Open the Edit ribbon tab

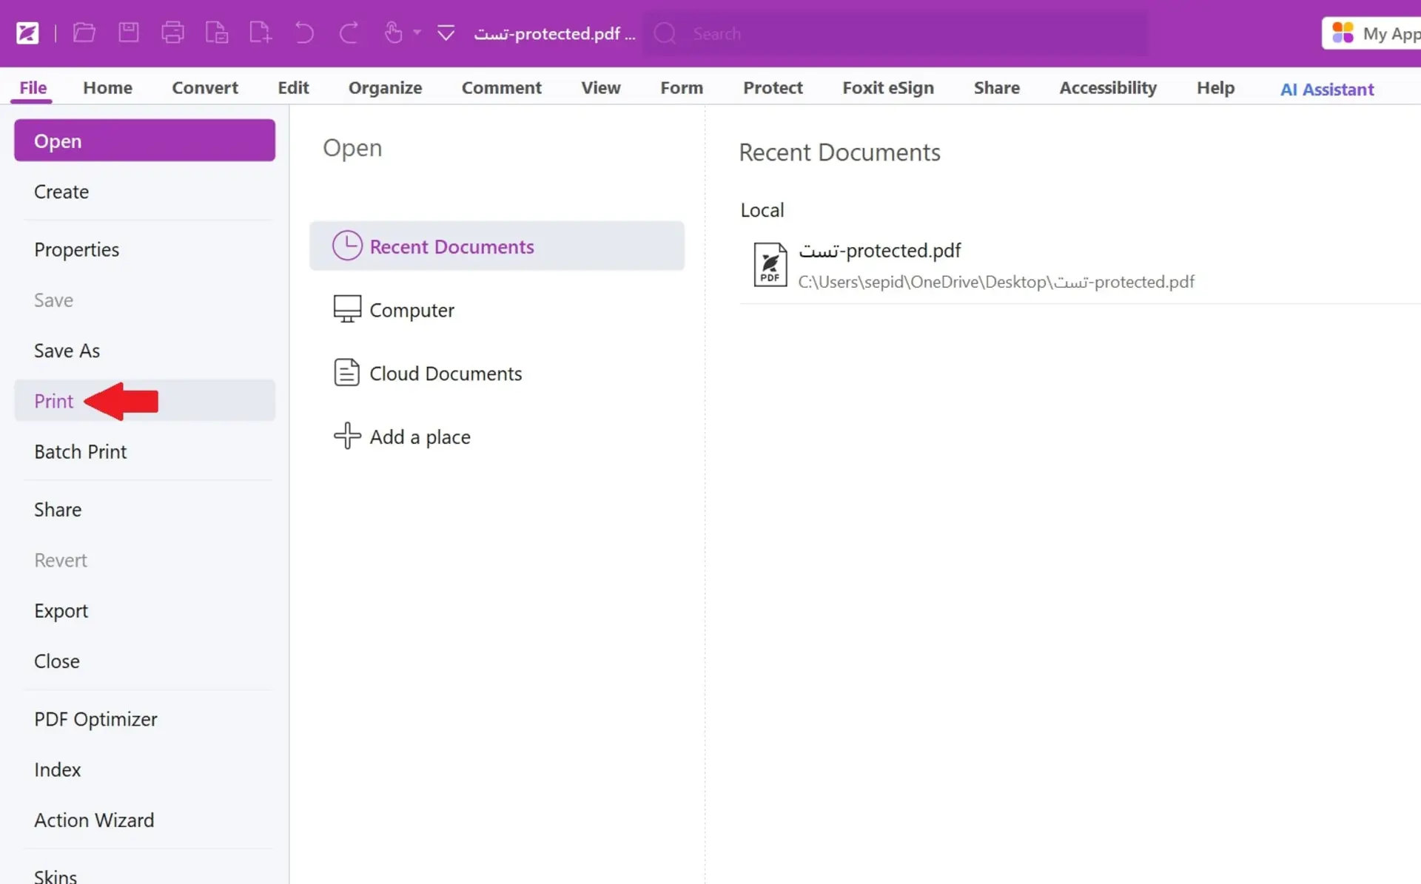tap(293, 87)
